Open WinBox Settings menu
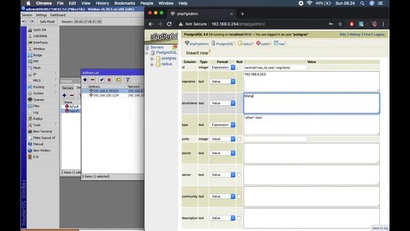Image resolution: width=410 pixels, height=231 pixels. coord(41,15)
